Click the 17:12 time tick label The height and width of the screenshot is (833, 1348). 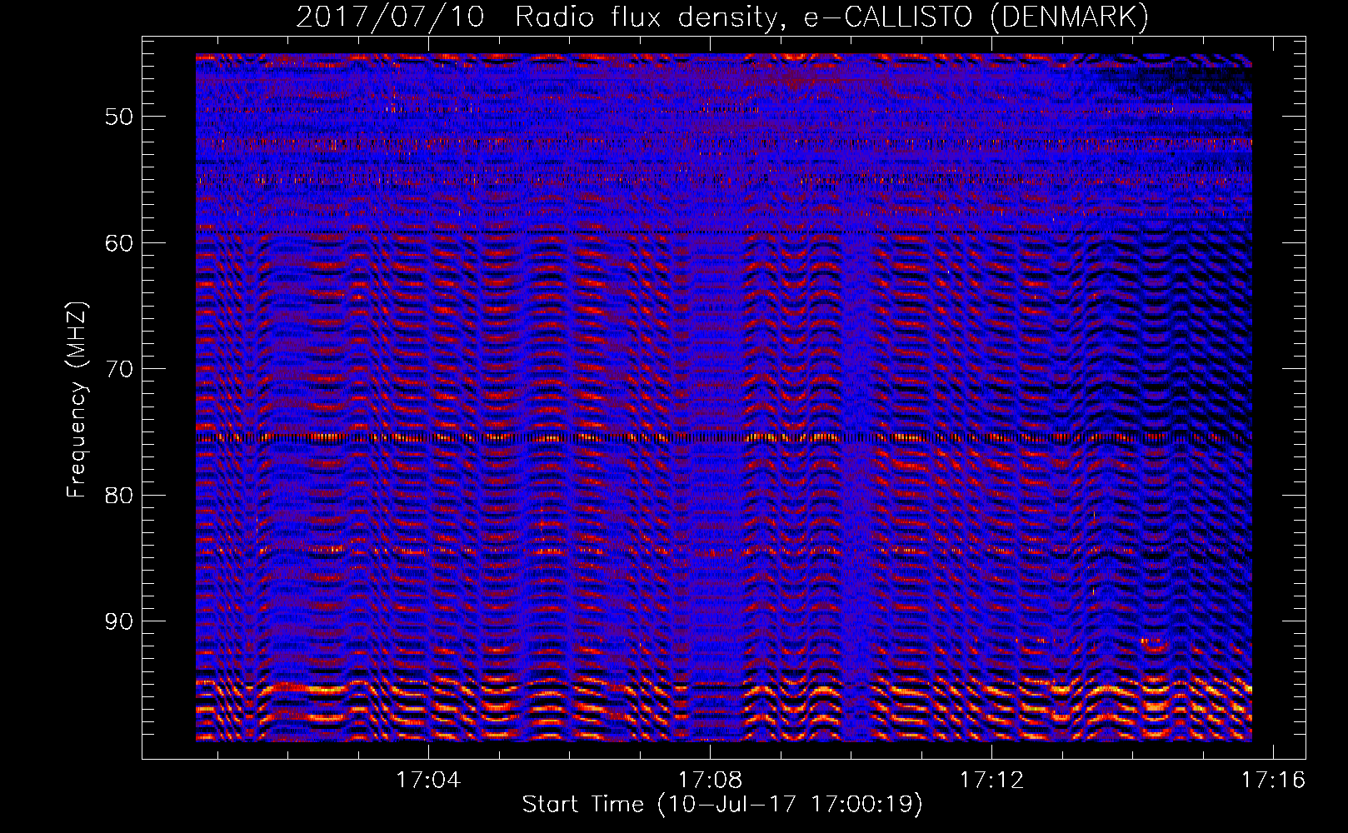click(x=991, y=781)
